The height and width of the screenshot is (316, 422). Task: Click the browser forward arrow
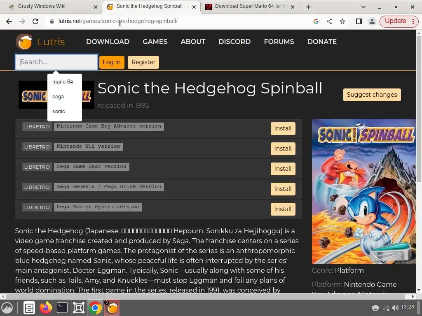pyautogui.click(x=22, y=21)
